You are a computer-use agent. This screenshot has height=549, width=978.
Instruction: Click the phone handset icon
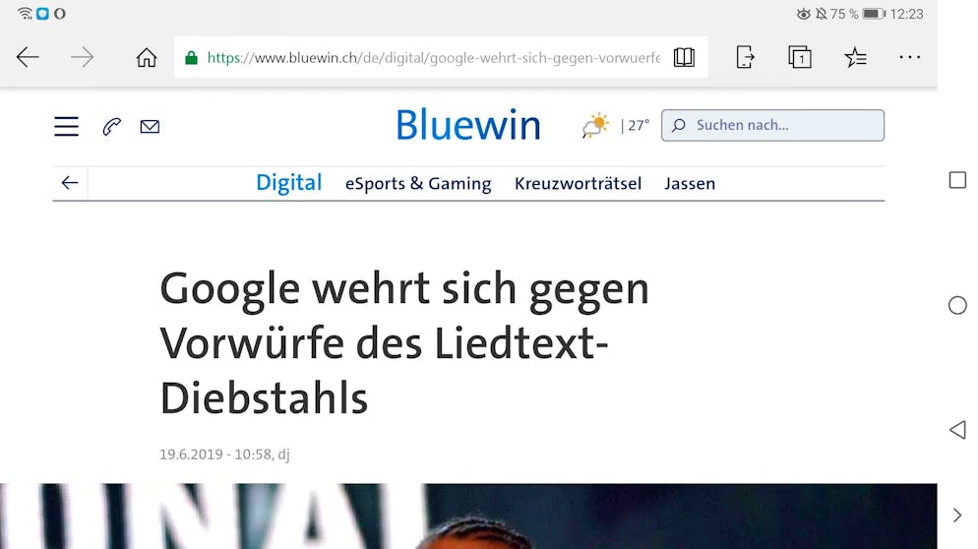[x=111, y=127]
